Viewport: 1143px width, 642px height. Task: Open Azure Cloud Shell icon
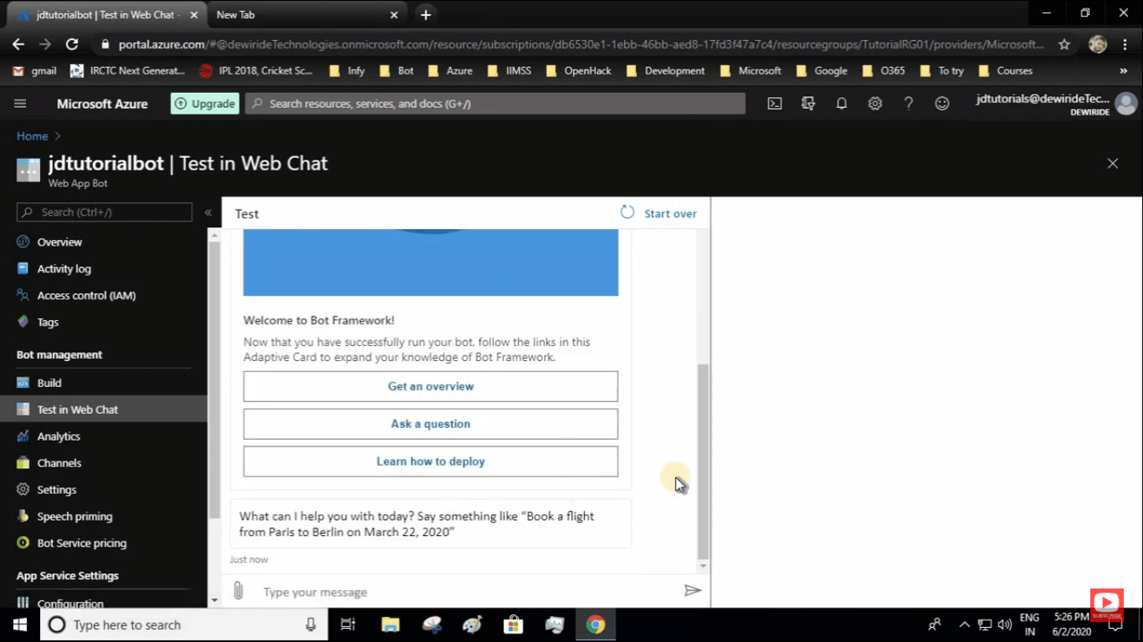775,104
